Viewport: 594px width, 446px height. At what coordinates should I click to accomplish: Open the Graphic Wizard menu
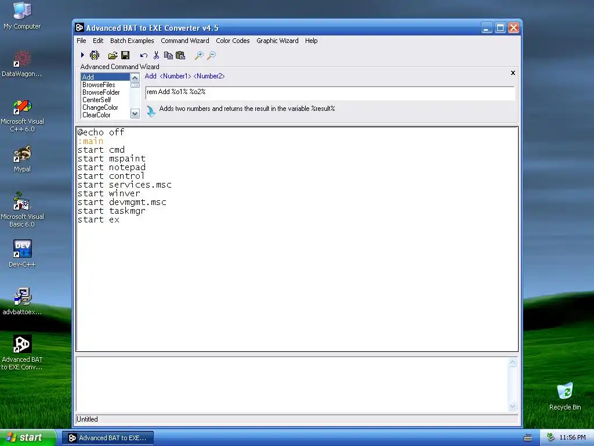277,41
